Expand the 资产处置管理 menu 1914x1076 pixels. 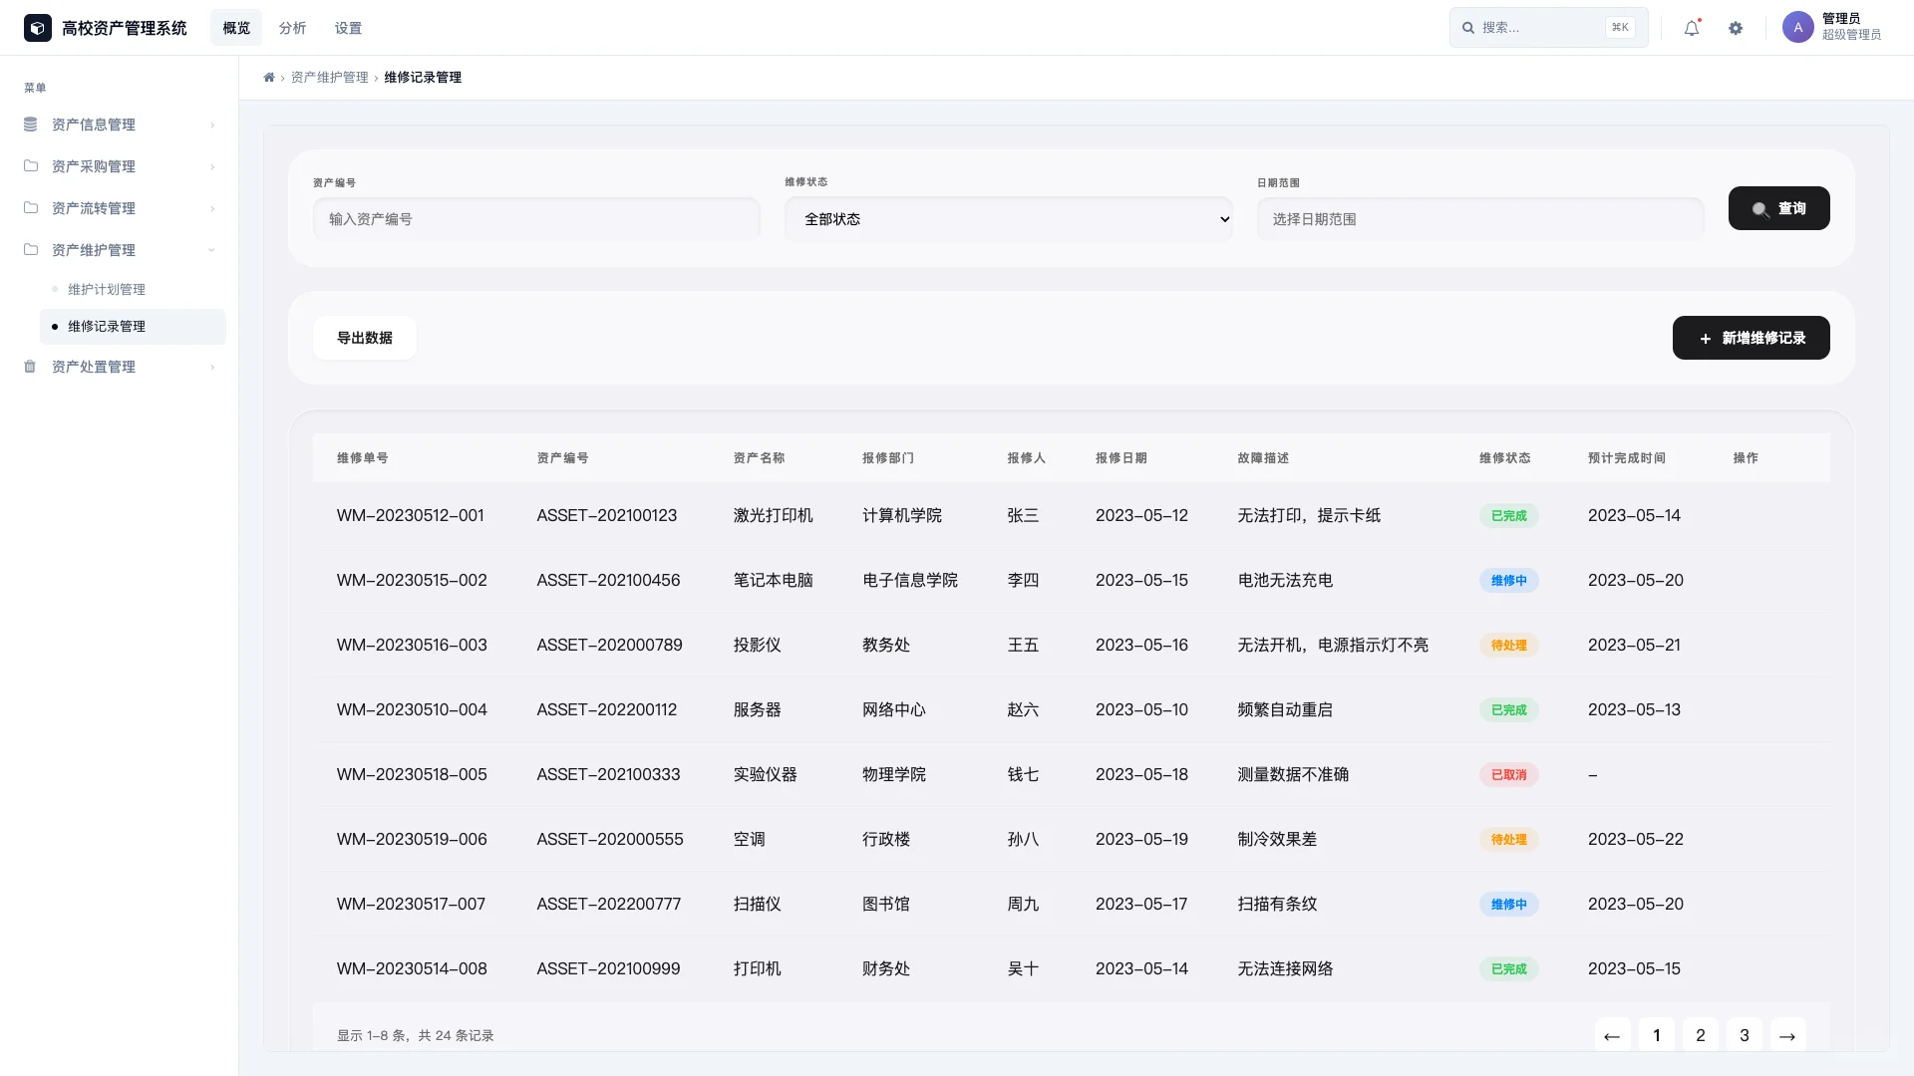[211, 367]
